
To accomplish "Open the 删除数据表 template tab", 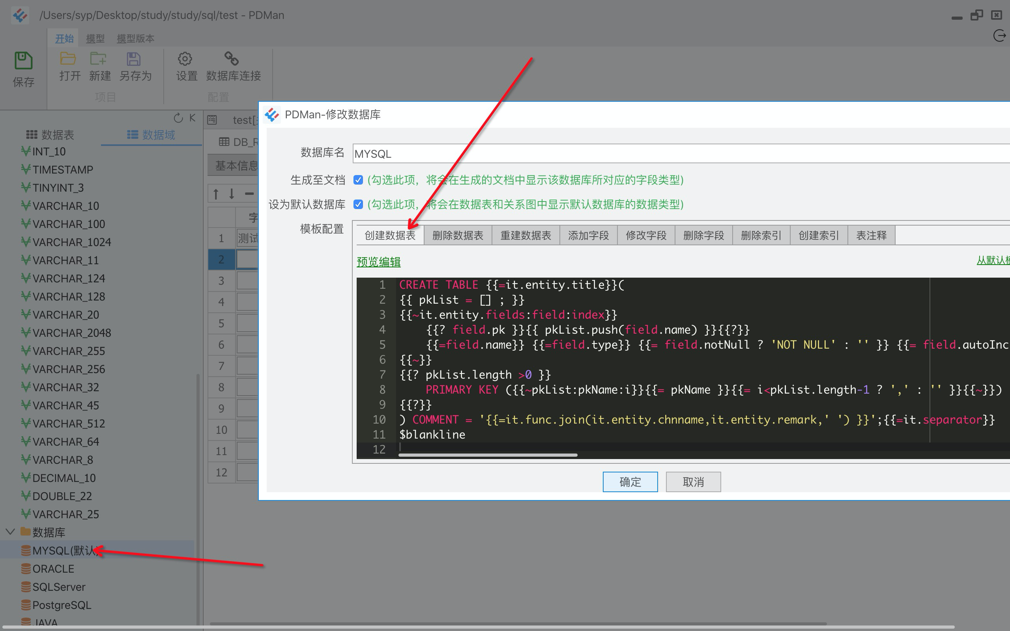I will coord(458,235).
